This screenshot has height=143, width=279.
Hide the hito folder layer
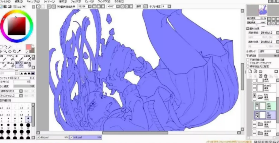(x=254, y=95)
